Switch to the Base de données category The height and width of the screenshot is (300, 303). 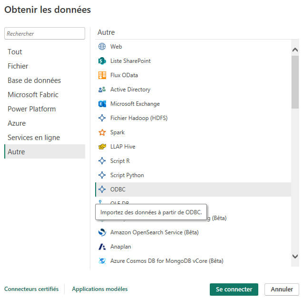point(34,80)
